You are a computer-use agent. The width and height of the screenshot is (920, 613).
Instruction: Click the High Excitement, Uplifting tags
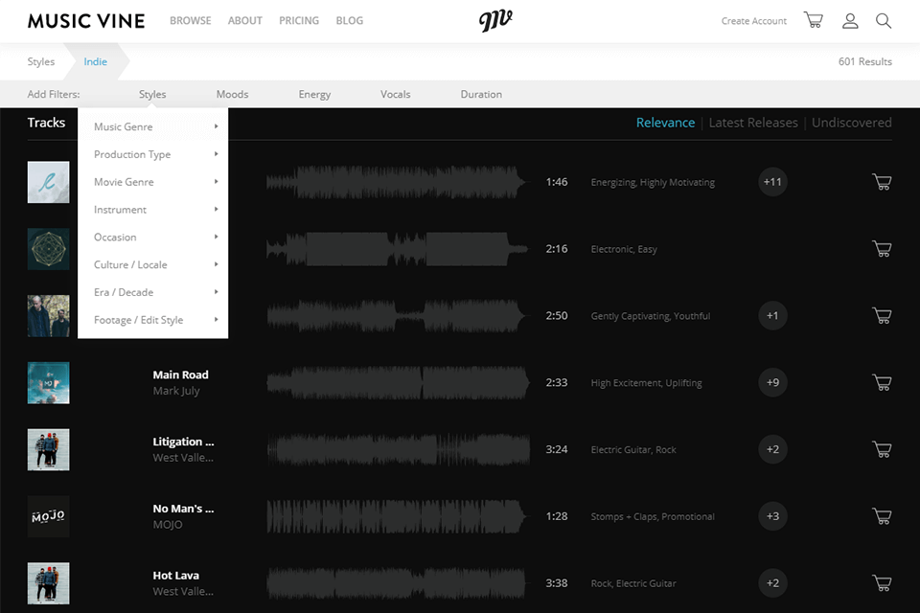[646, 383]
